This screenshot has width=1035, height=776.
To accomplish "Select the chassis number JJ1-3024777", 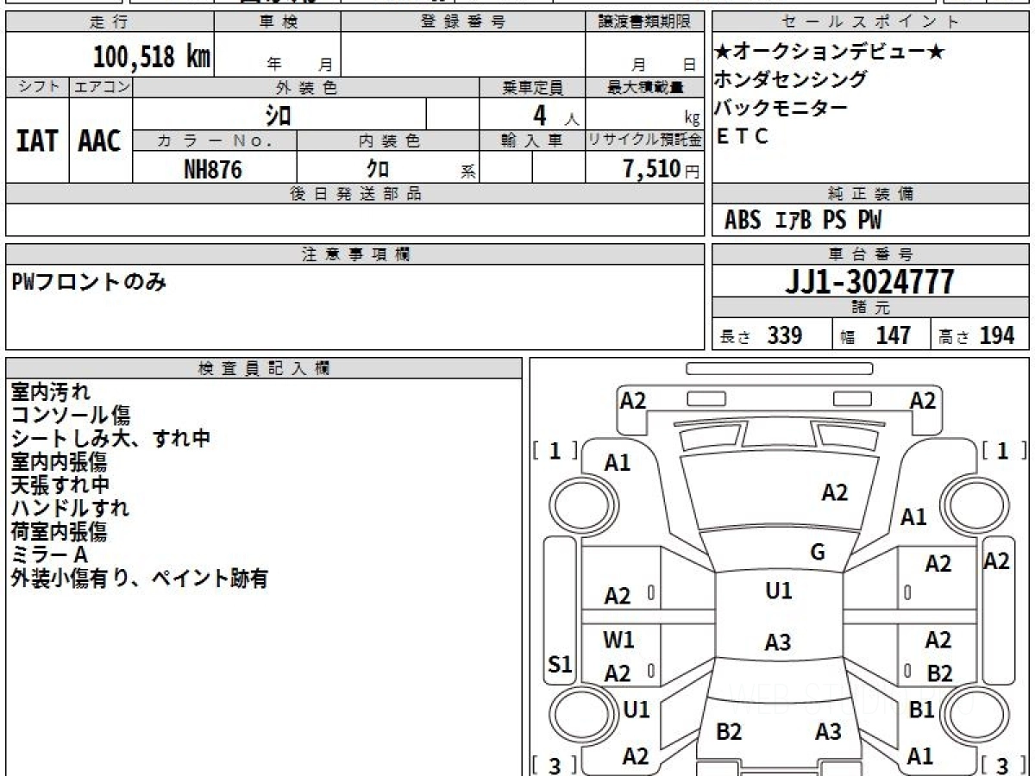I will pyautogui.click(x=869, y=281).
